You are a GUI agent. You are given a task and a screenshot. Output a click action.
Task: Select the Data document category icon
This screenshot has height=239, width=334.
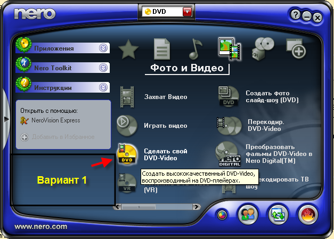(161, 50)
